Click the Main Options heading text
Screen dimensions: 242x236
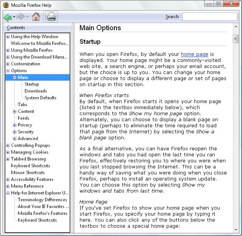[x=100, y=28]
